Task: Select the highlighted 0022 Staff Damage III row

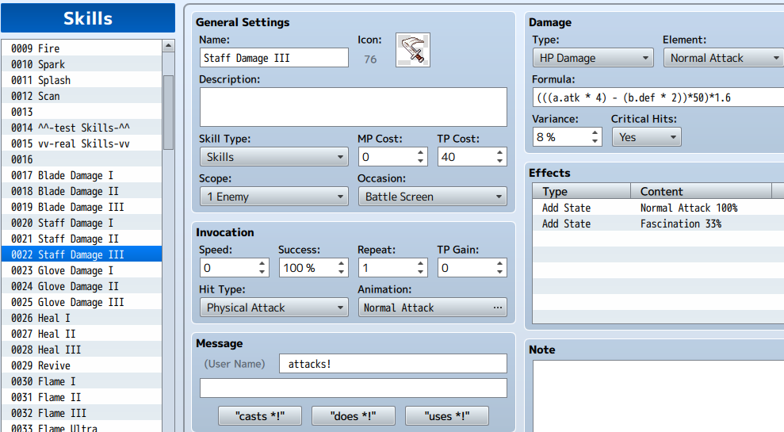Action: [x=82, y=254]
